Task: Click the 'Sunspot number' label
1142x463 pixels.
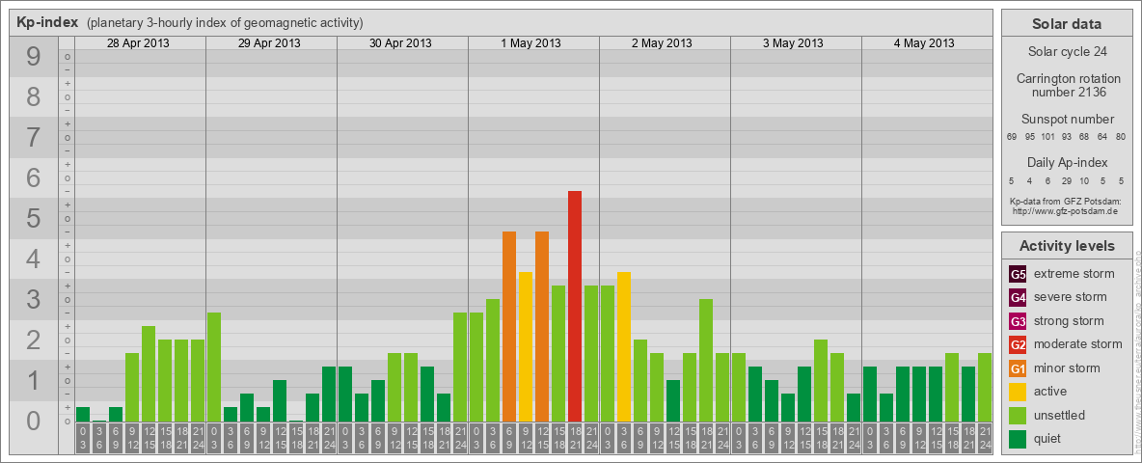Action: point(1068,120)
